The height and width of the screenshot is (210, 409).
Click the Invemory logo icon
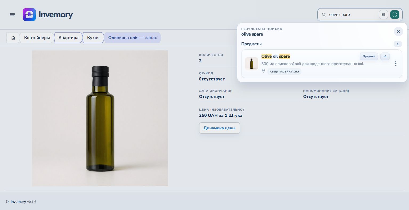[29, 15]
